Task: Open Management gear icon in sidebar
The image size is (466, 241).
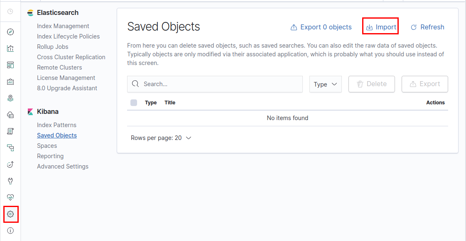Action: 10,214
